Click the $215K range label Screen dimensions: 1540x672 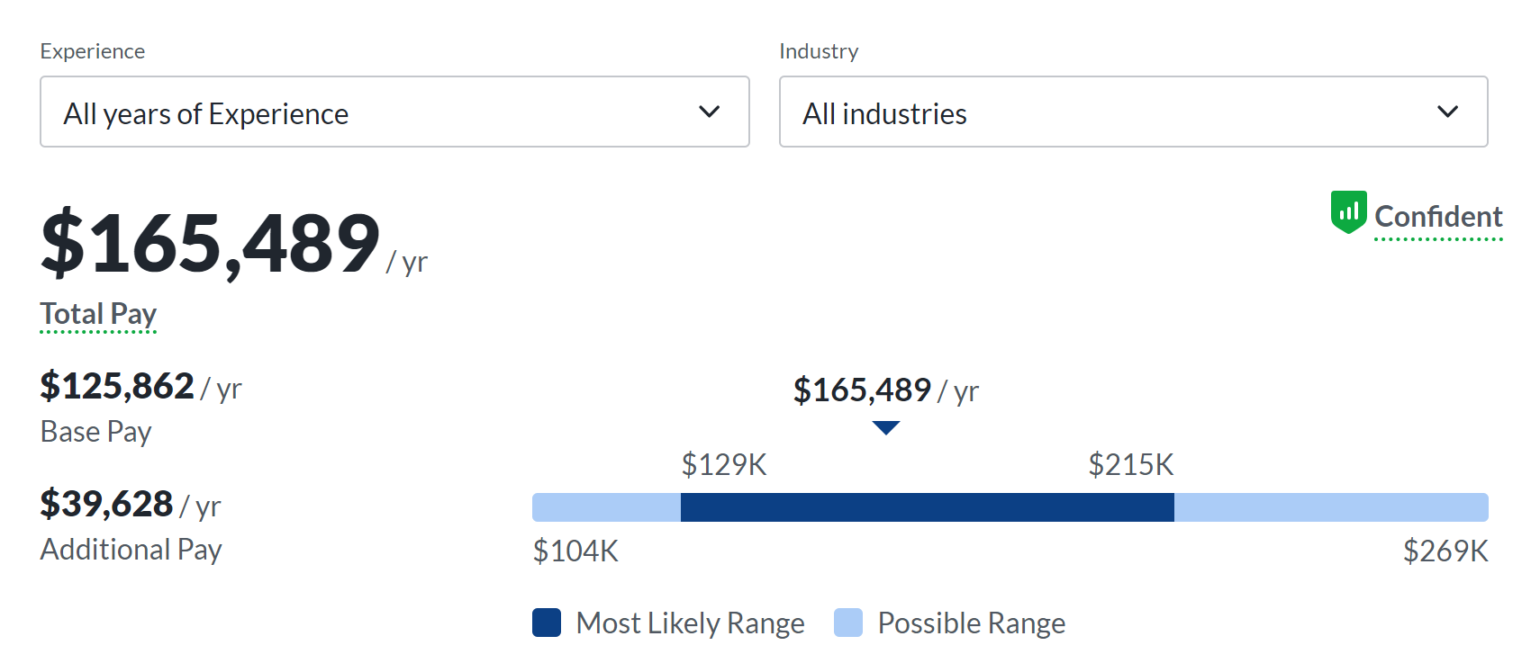click(1131, 465)
